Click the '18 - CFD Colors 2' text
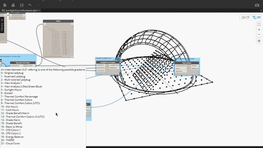The height and width of the screenshot is (148, 263). (11, 133)
